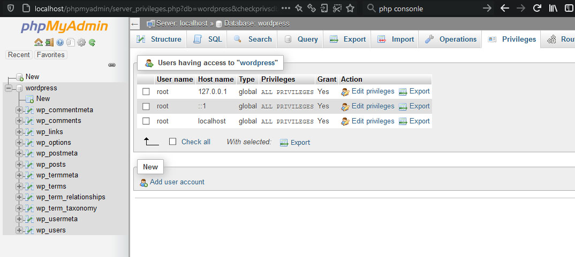Click the Add user account link
Screen dimensions: 575x257
(177, 182)
